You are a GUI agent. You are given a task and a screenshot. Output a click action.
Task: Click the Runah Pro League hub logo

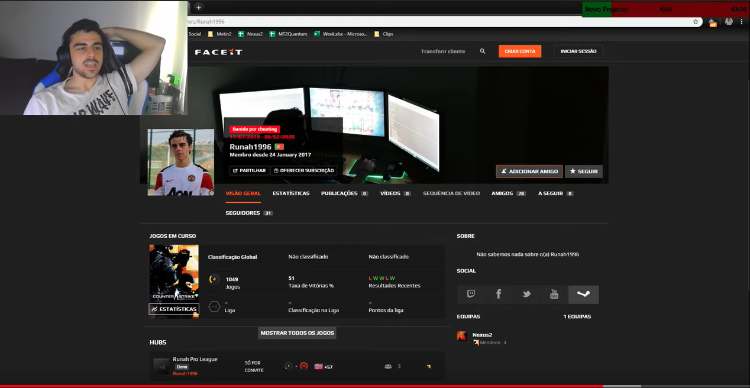tap(161, 366)
